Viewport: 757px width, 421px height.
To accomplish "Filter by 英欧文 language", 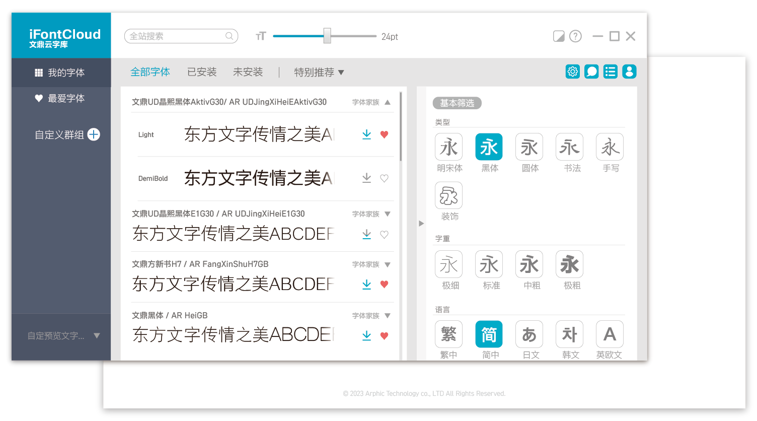I will coord(610,334).
